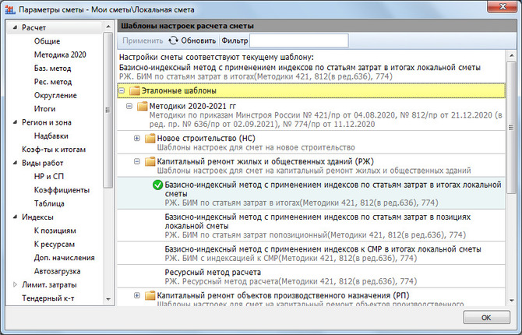Collapse the Капитальный ремонт жилых зданий (РЖ) node
Viewport: 522px width, 335px height.
pyautogui.click(x=137, y=161)
